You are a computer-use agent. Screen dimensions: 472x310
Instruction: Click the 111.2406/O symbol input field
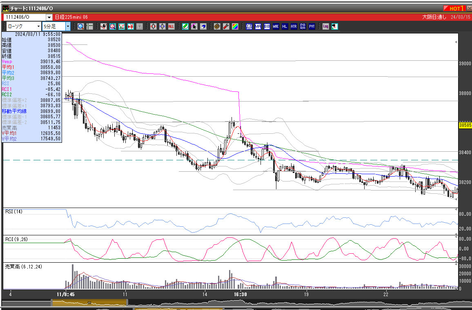click(25, 17)
